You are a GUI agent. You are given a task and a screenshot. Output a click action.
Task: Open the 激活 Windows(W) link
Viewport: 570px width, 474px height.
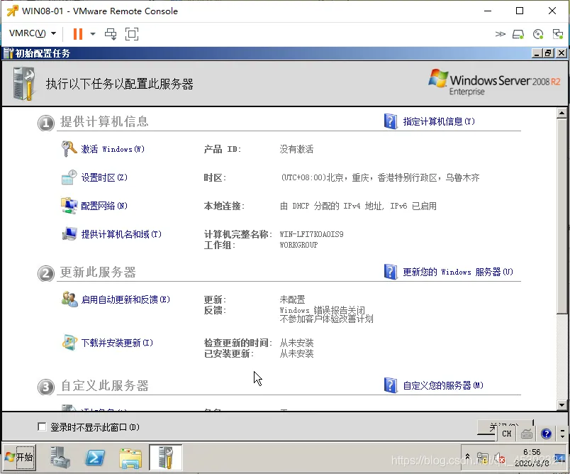pos(113,149)
